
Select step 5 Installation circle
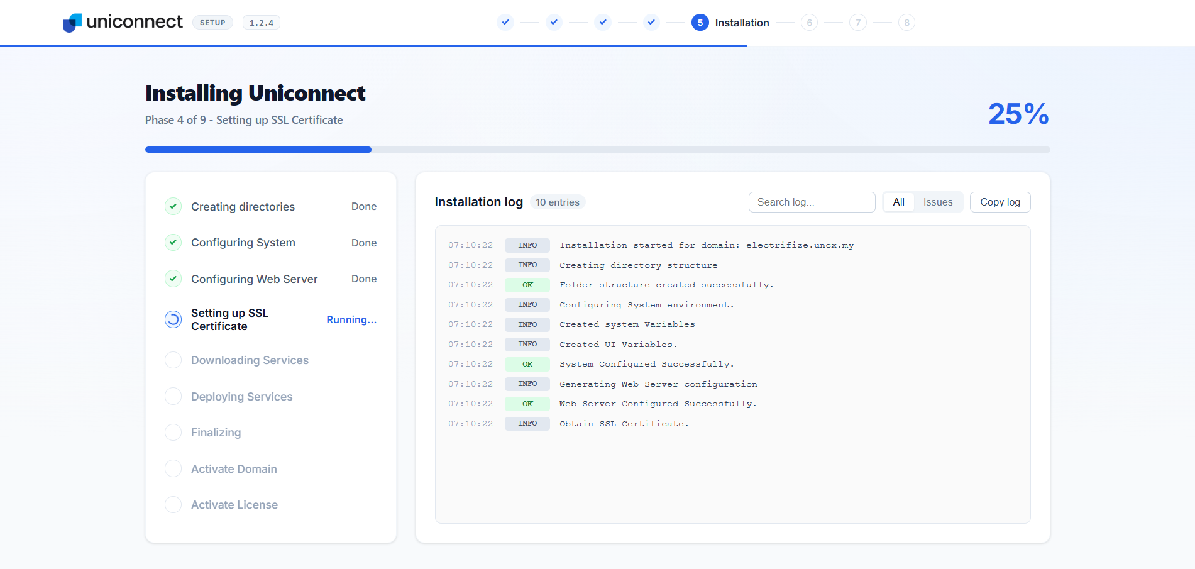tap(700, 23)
